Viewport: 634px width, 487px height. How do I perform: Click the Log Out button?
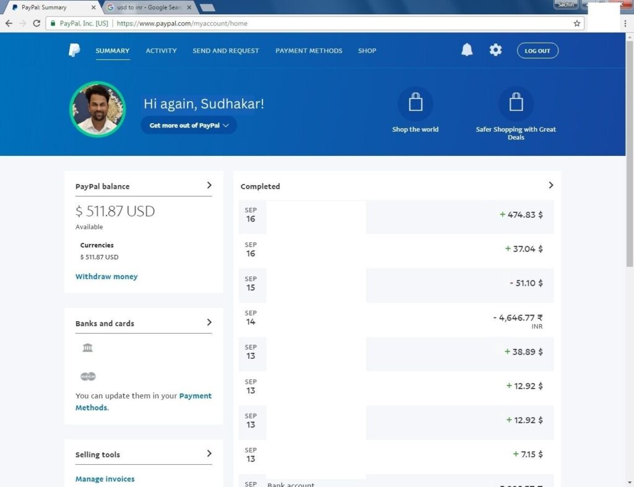(537, 51)
